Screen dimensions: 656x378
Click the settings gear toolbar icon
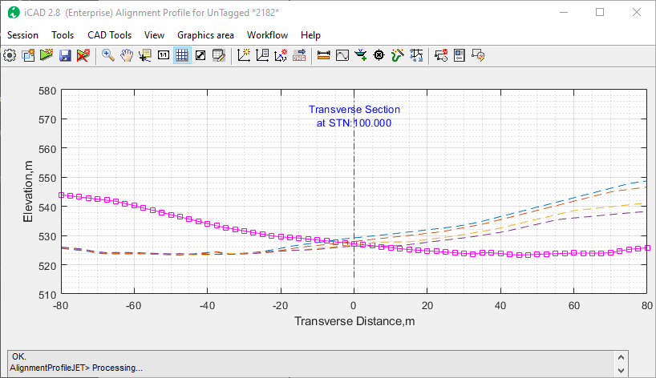10,55
